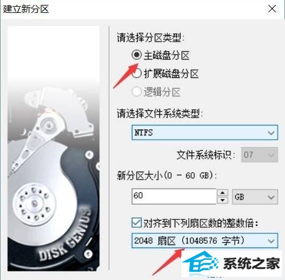
Task: Click the chevron beside the GB unit
Action: coord(271,197)
